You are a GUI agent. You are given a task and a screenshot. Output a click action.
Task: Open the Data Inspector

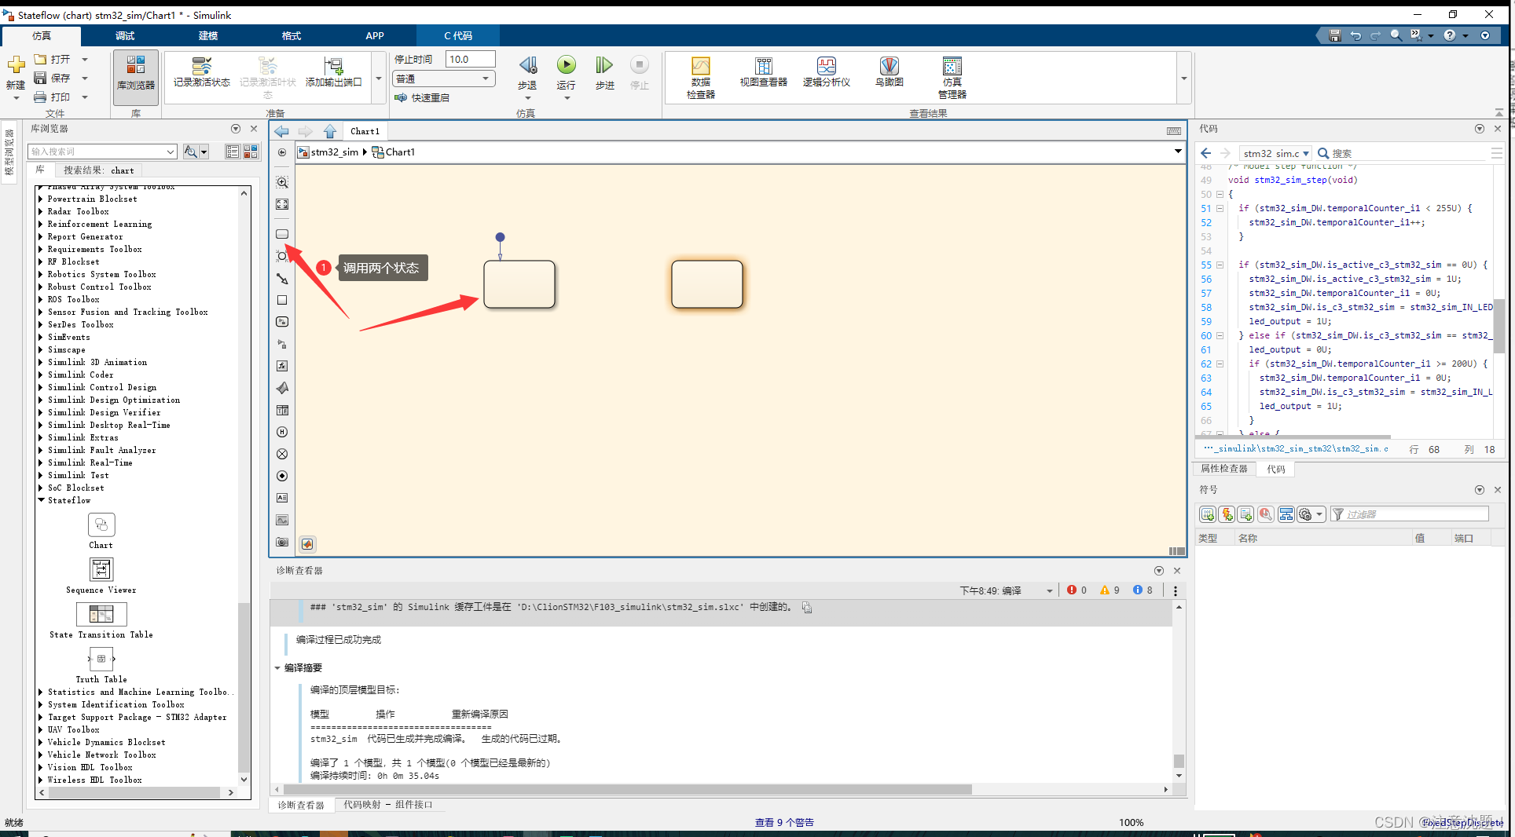tap(700, 78)
